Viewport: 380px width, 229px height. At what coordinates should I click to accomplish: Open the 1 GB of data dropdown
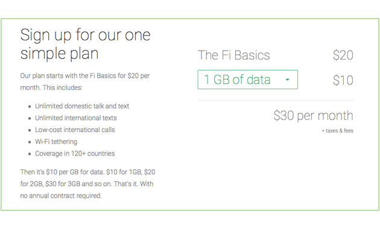(248, 80)
